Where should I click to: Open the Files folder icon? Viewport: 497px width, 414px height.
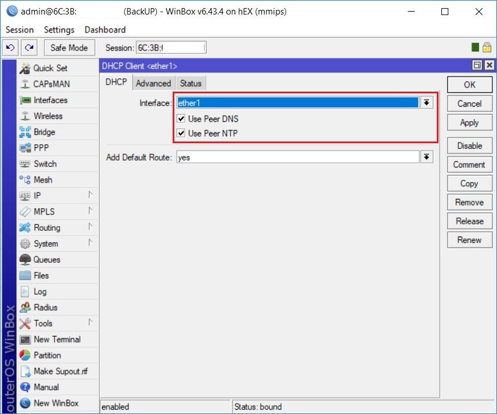pyautogui.click(x=25, y=275)
